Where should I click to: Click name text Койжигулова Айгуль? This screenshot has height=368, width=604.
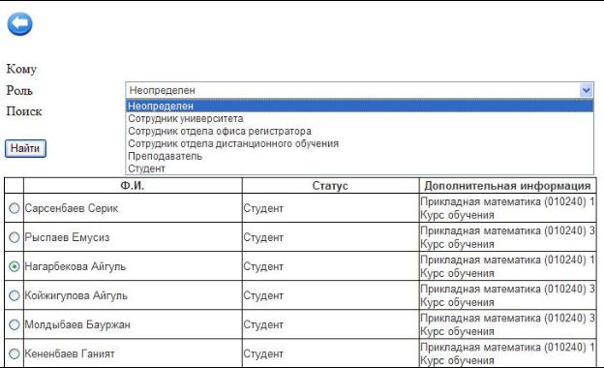click(76, 295)
